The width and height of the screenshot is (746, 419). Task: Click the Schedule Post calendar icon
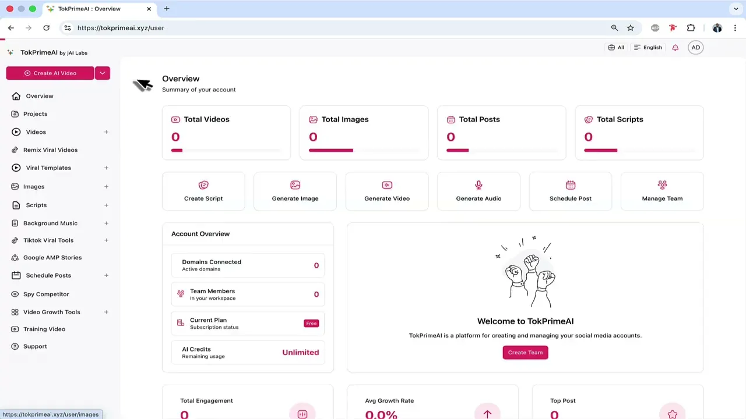tap(571, 185)
